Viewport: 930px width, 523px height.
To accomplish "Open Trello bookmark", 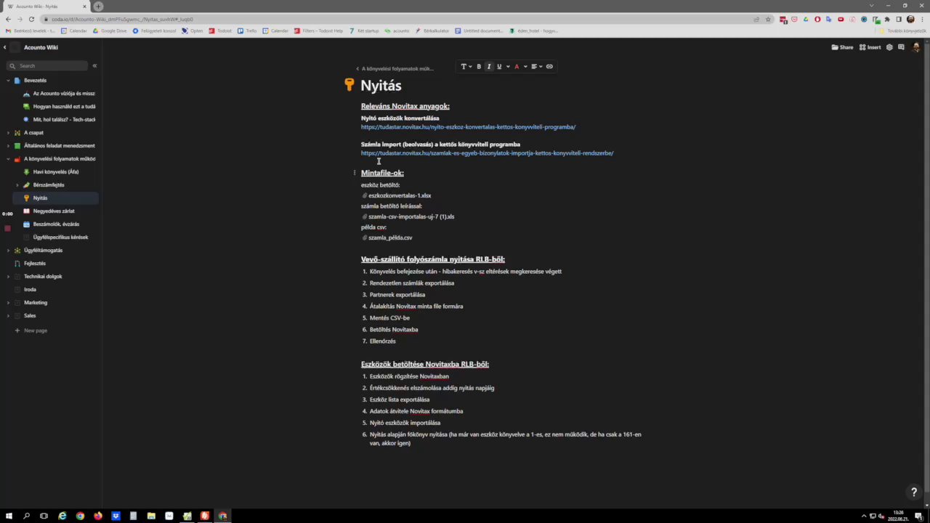I will click(247, 31).
